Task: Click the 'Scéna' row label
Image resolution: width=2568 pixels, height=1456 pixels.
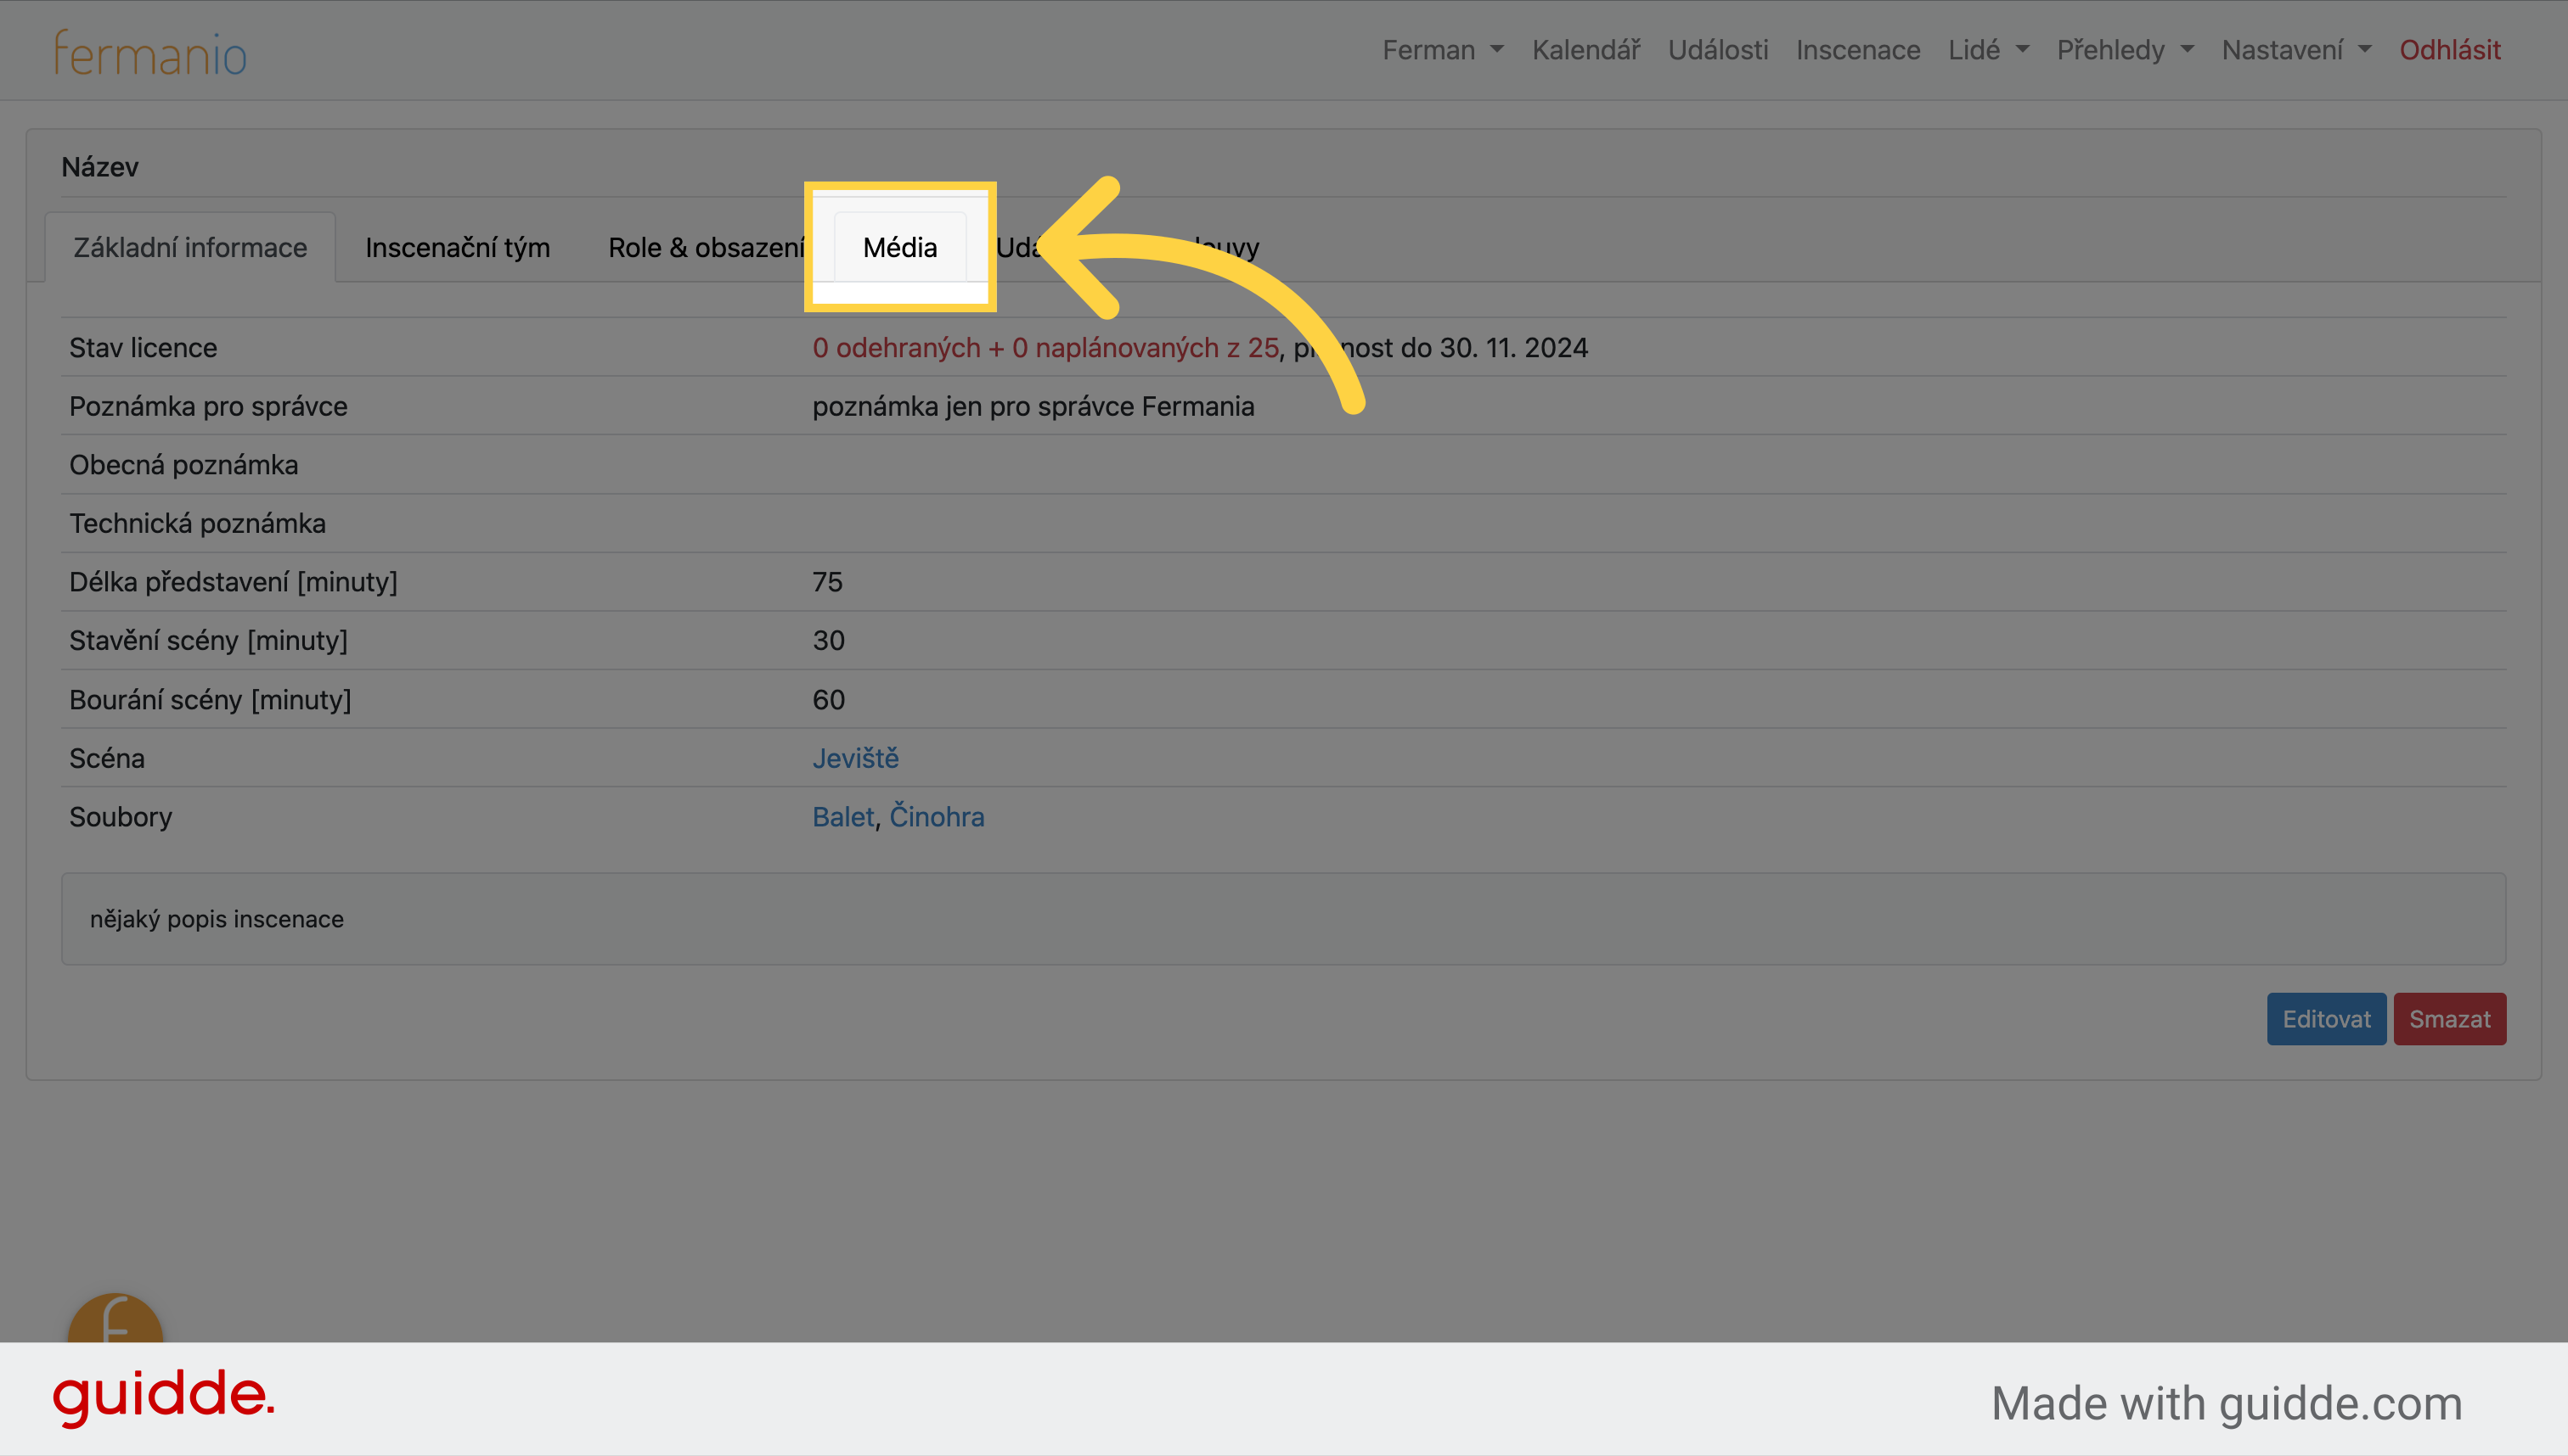Action: [106, 758]
